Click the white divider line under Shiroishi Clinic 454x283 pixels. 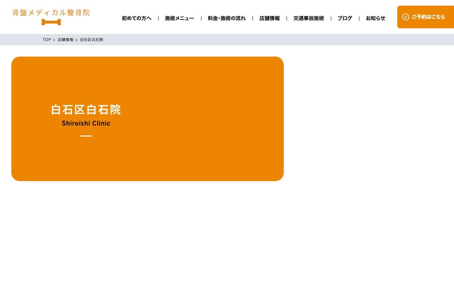tap(86, 136)
